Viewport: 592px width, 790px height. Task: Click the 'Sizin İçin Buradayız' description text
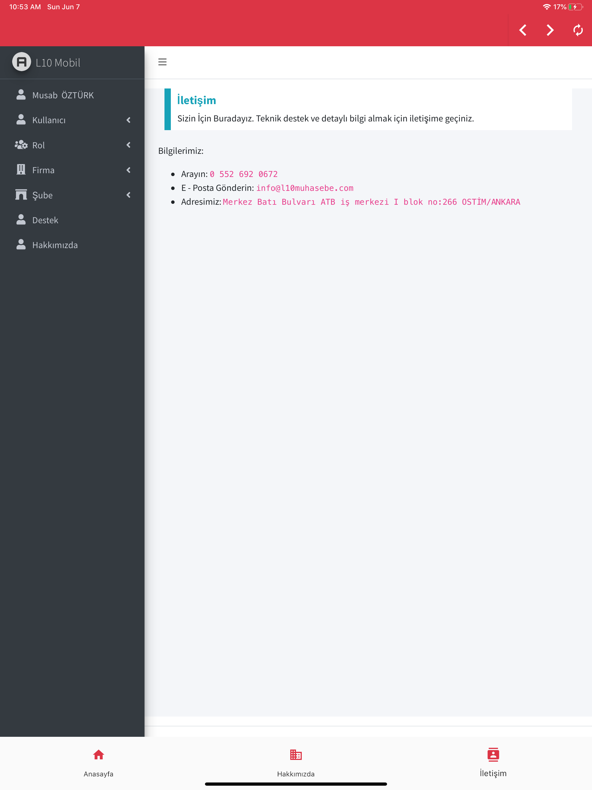tap(326, 118)
